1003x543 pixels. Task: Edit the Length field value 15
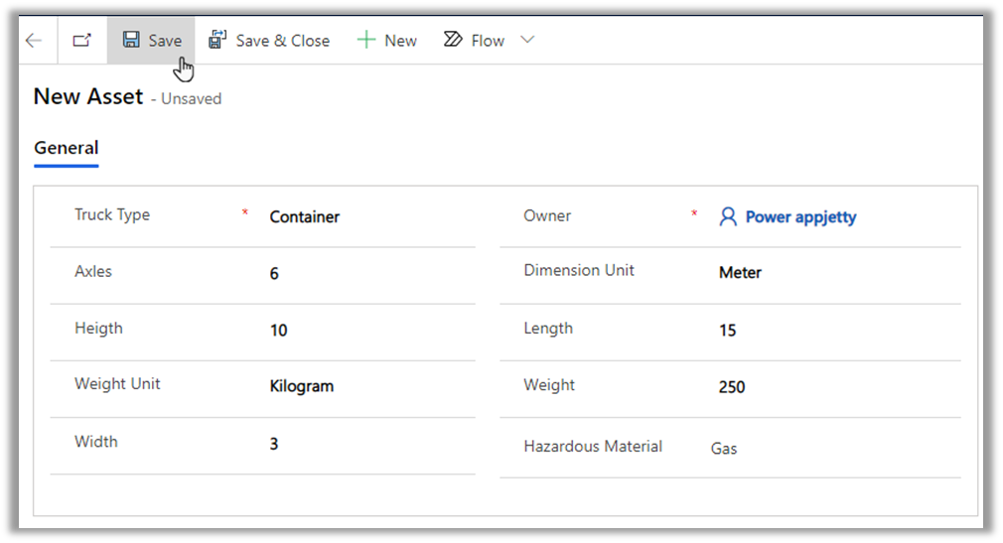click(x=728, y=330)
